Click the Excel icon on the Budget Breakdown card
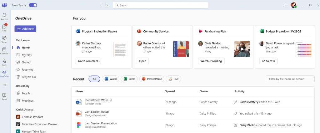 pyautogui.click(x=262, y=31)
